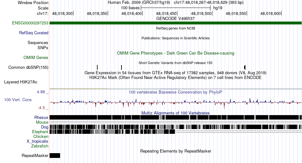Click the Dog alignment block row
The width and height of the screenshot is (302, 163).
(x=175, y=127)
